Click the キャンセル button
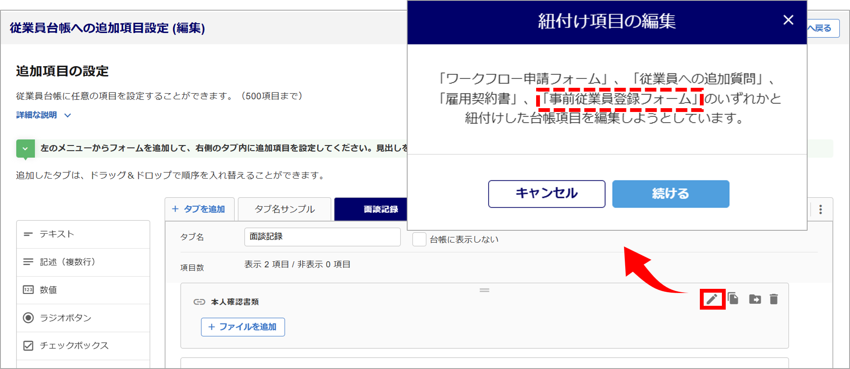This screenshot has height=369, width=850. click(x=546, y=194)
